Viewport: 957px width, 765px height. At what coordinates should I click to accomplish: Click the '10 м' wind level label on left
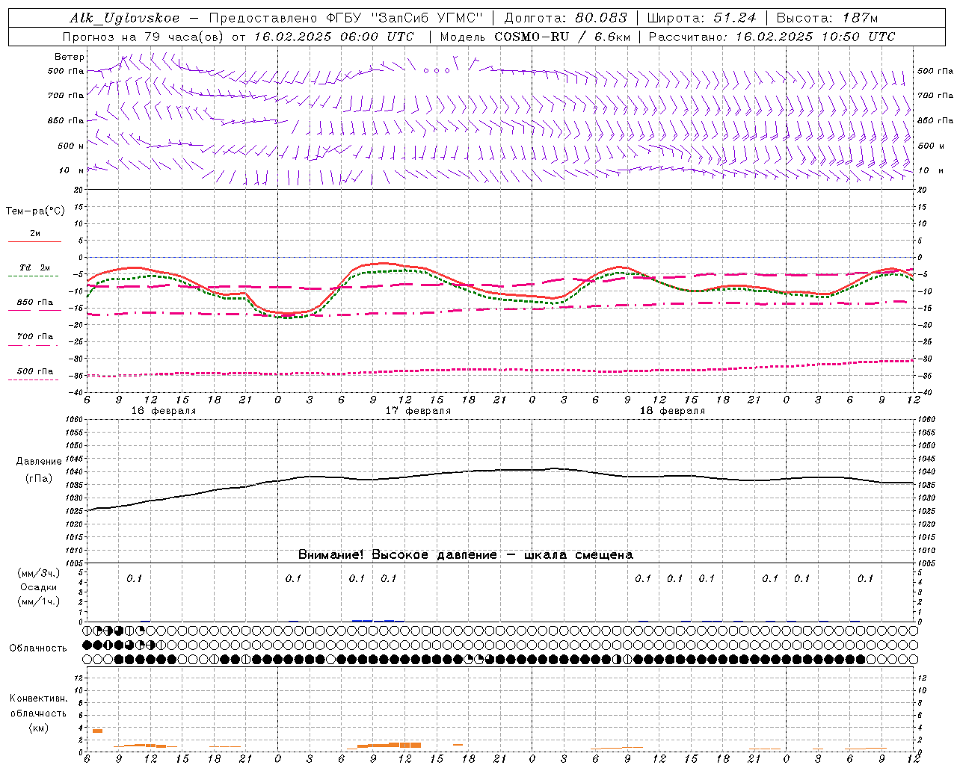[72, 170]
